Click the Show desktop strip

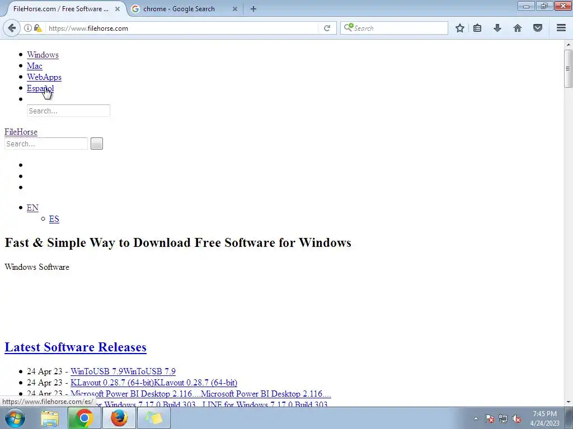[x=569, y=418]
